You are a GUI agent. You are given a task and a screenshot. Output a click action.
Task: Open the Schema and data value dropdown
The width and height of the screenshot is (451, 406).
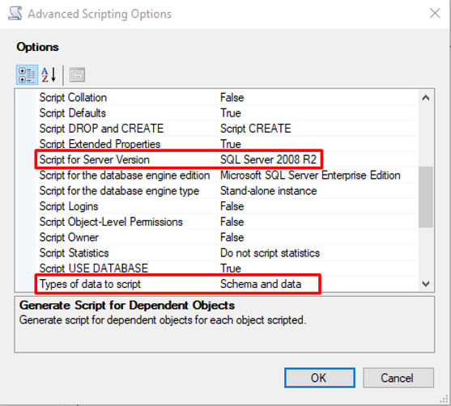[317, 284]
